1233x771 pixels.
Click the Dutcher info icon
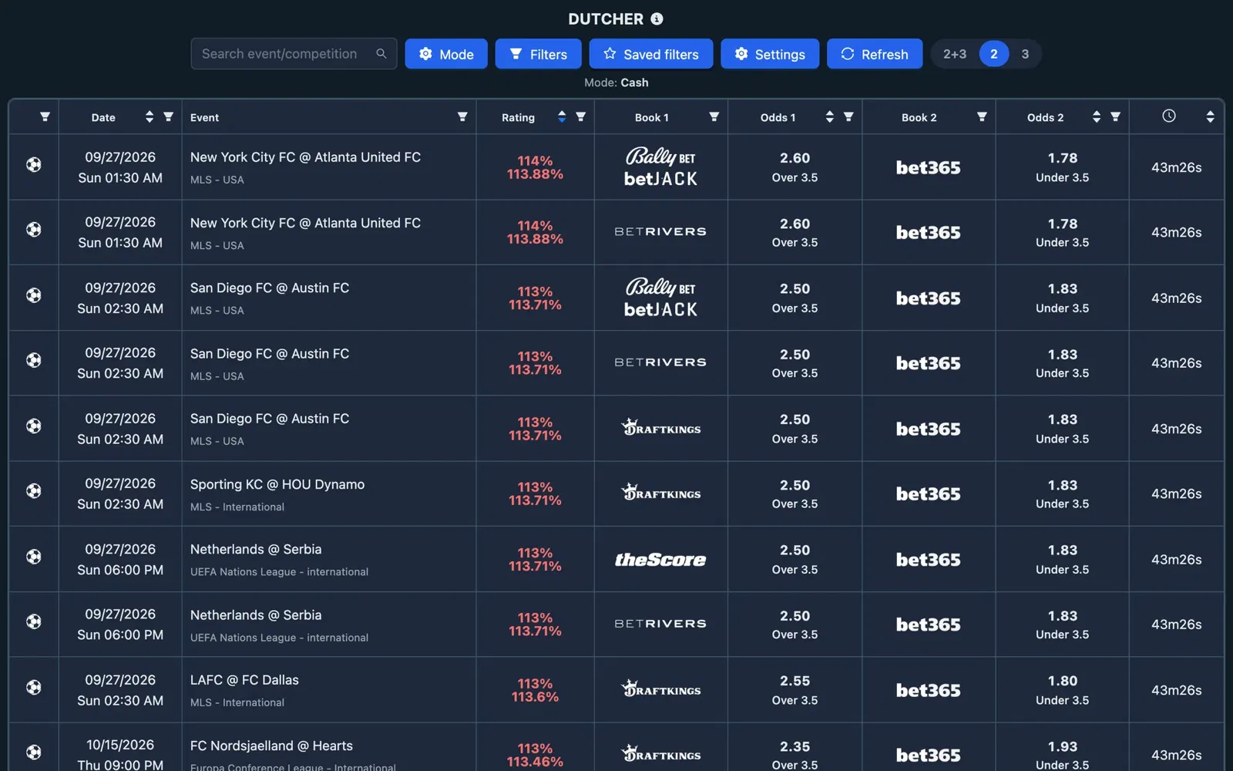pyautogui.click(x=657, y=19)
